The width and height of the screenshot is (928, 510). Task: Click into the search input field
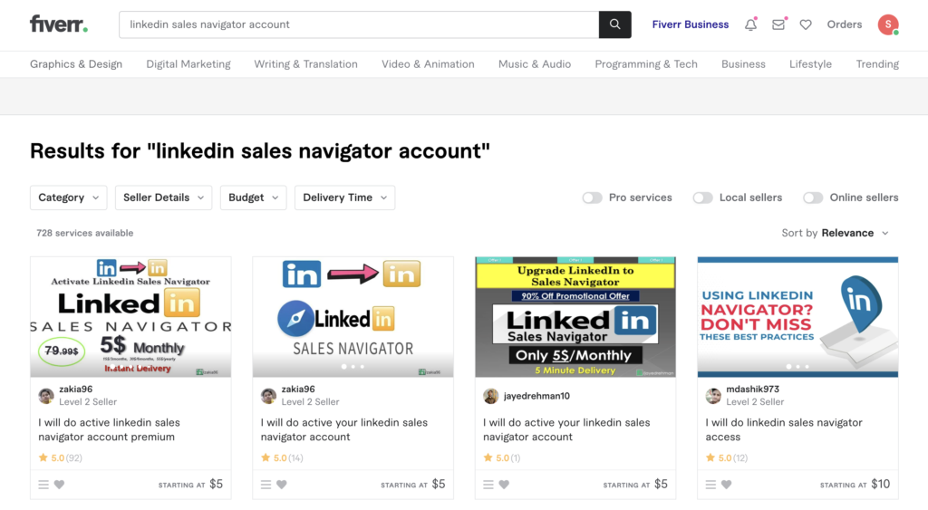pyautogui.click(x=359, y=24)
